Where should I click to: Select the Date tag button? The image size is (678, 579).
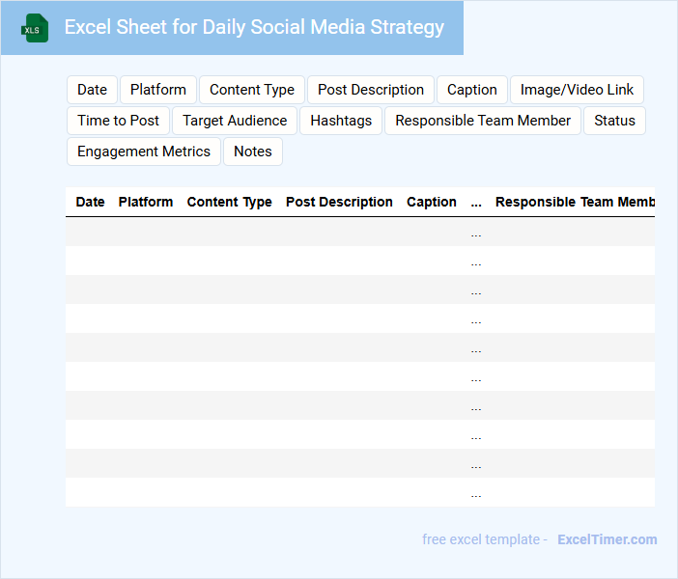tap(92, 90)
